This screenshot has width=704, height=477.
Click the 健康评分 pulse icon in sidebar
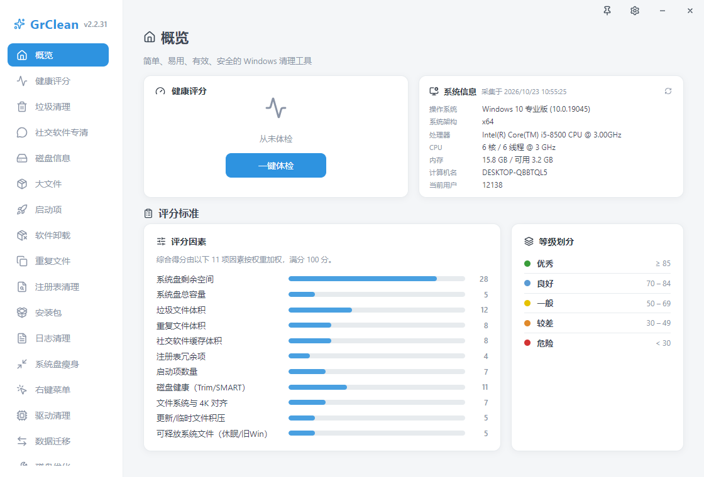coord(22,81)
